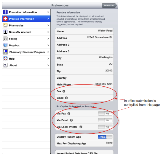This screenshot has width=168, height=156.
Task: Select the Practice Information menu item
Action: 25,19
